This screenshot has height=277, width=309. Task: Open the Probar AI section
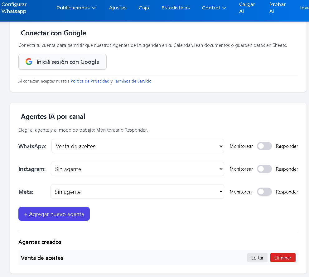pos(277,8)
